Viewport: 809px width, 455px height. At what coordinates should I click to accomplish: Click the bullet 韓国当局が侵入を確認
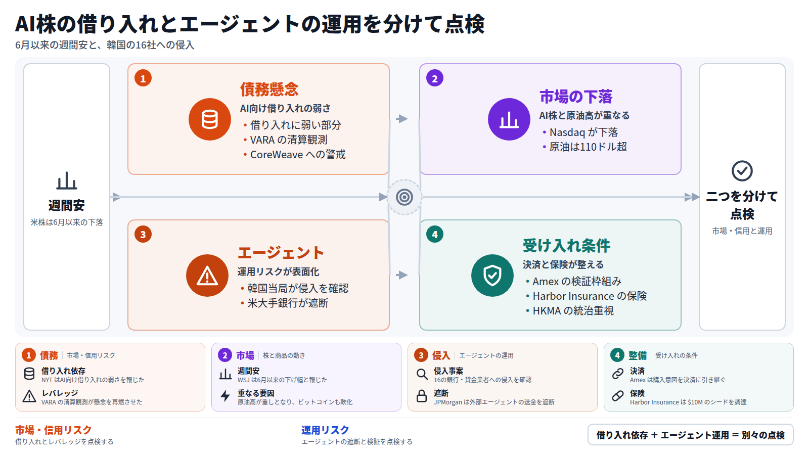(x=298, y=288)
